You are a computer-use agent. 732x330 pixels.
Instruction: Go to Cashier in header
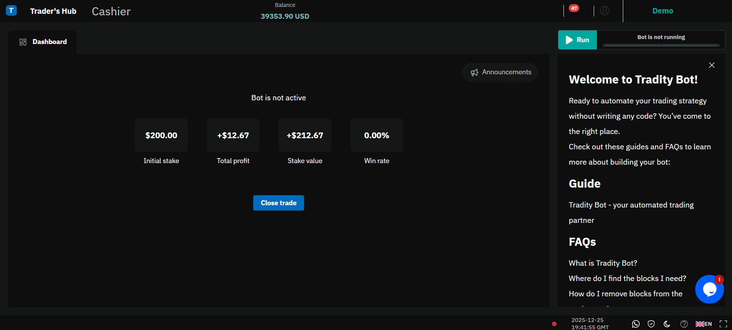point(111,11)
